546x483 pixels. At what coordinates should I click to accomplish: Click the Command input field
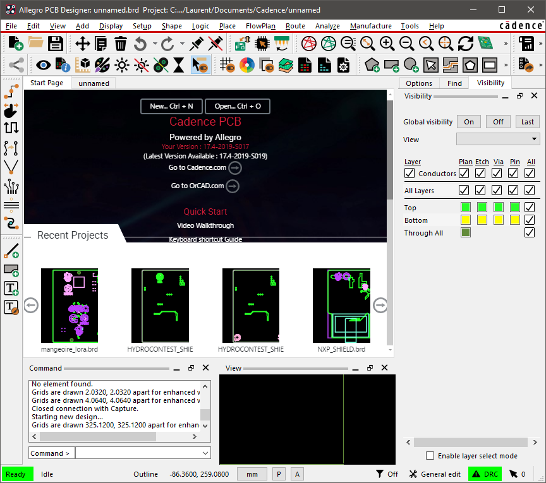pos(138,453)
